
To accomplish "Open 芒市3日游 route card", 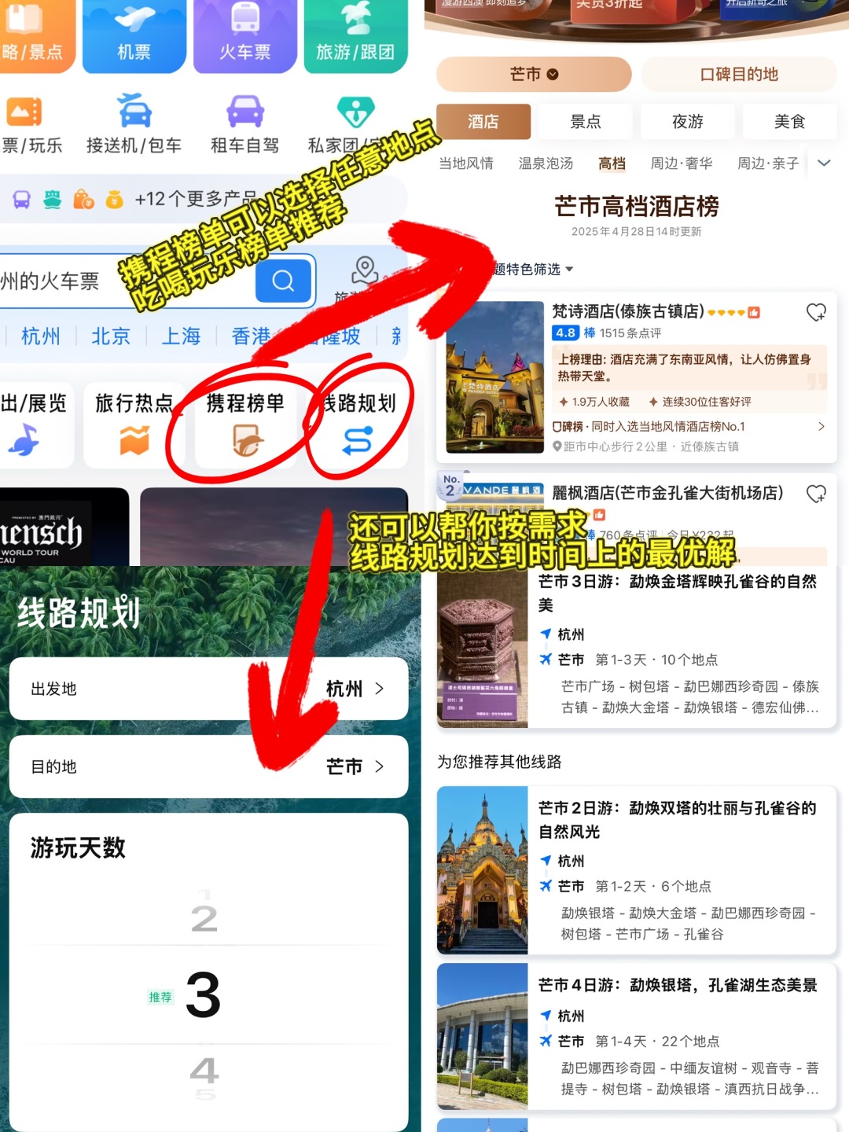I will 637,647.
